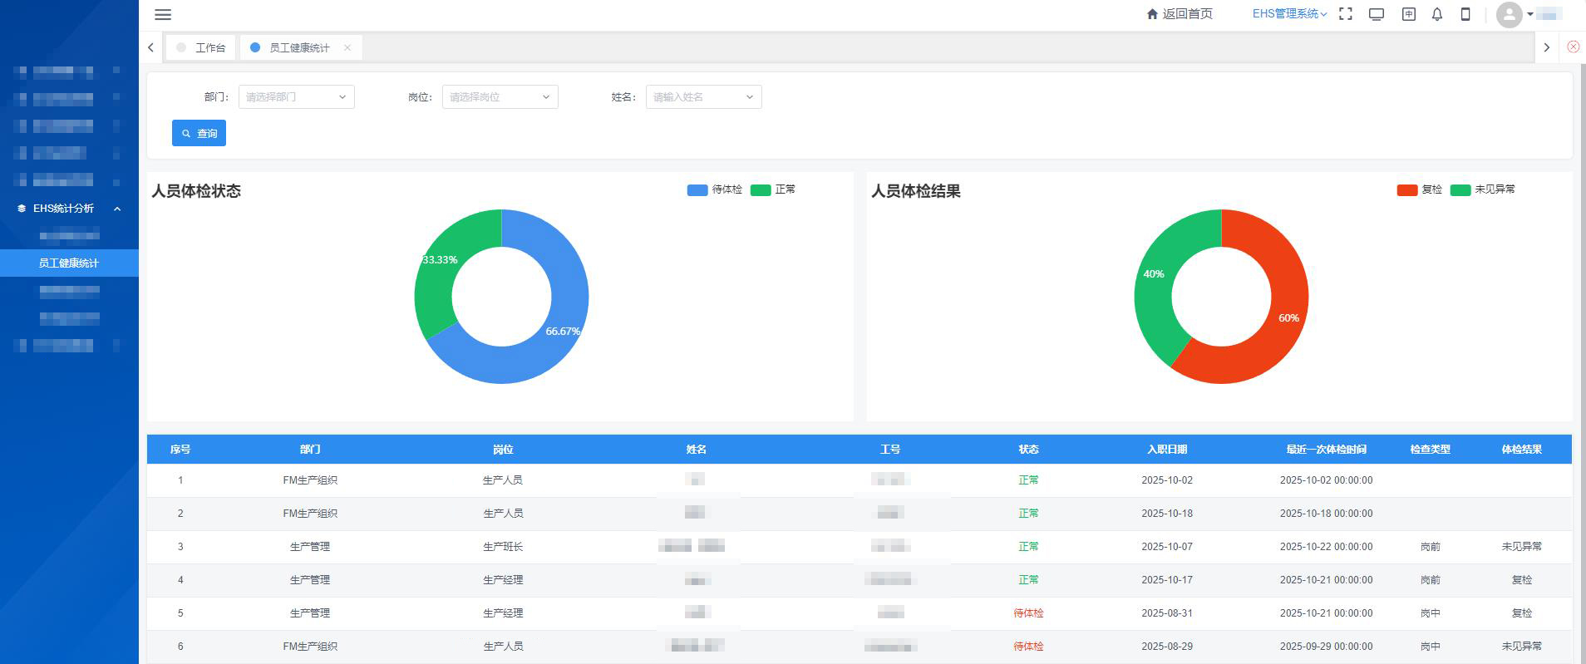Toggle 正常 legend in status chart
The image size is (1586, 664).
coord(773,190)
